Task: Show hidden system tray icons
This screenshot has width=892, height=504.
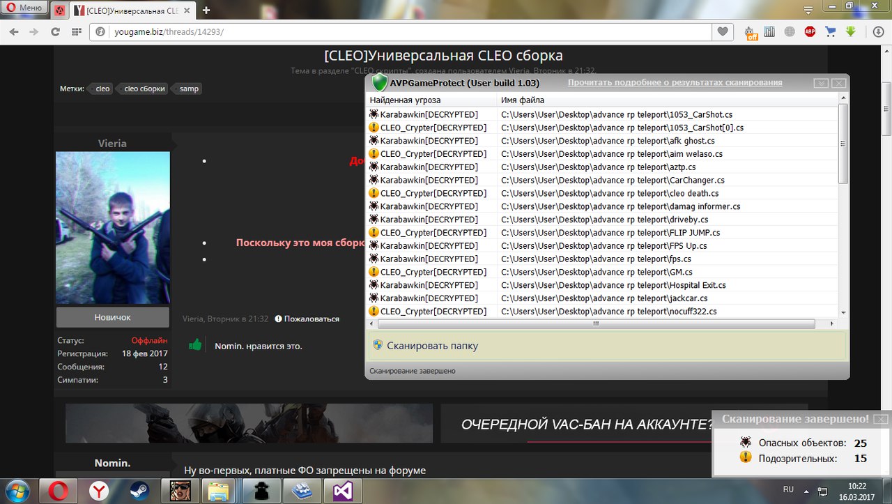Action: (x=806, y=491)
